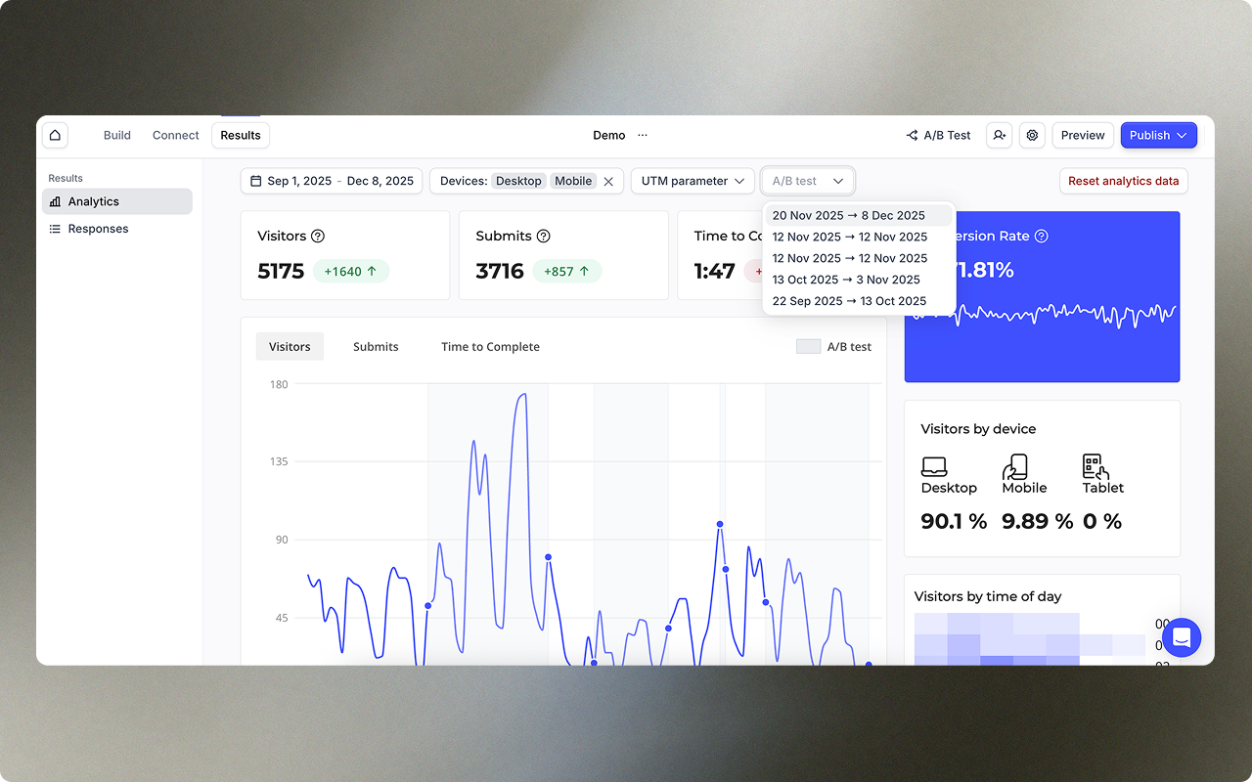Screen dimensions: 1252x782
Task: Toggle the Mobile device filter chip
Action: click(573, 181)
